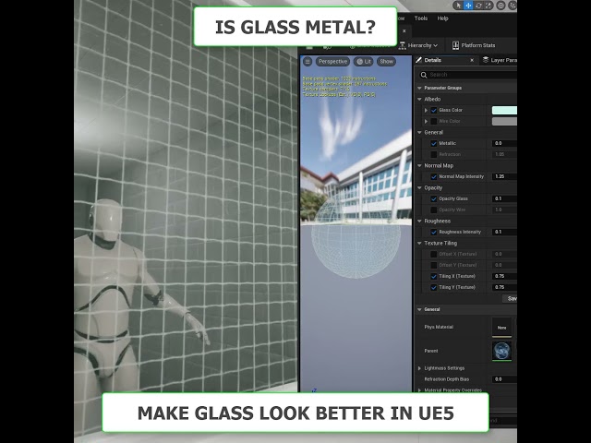Edit the Refraction Depth Bias value
This screenshot has height=443, width=591.
504,379
